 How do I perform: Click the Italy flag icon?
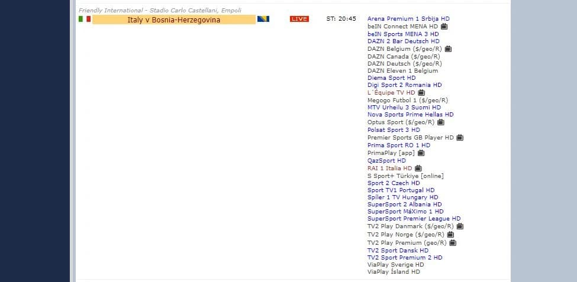click(85, 19)
